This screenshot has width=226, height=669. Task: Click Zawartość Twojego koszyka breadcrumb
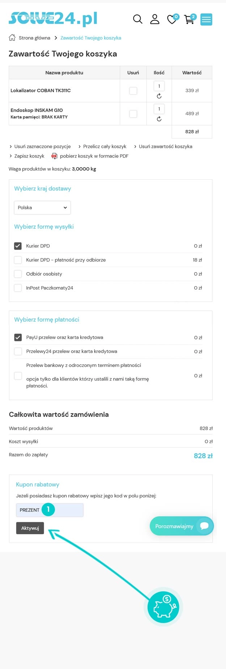[x=91, y=38]
